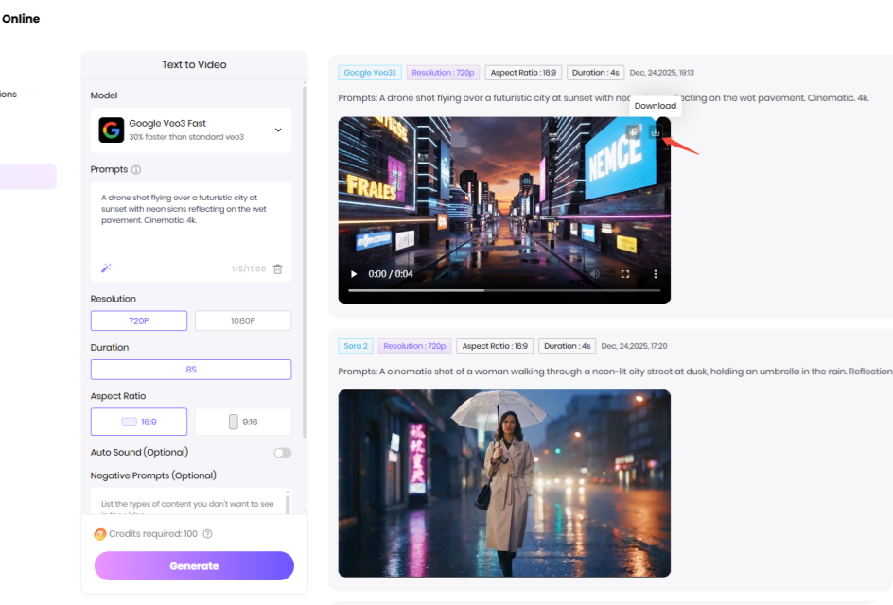Play the futuristic city video

click(353, 273)
